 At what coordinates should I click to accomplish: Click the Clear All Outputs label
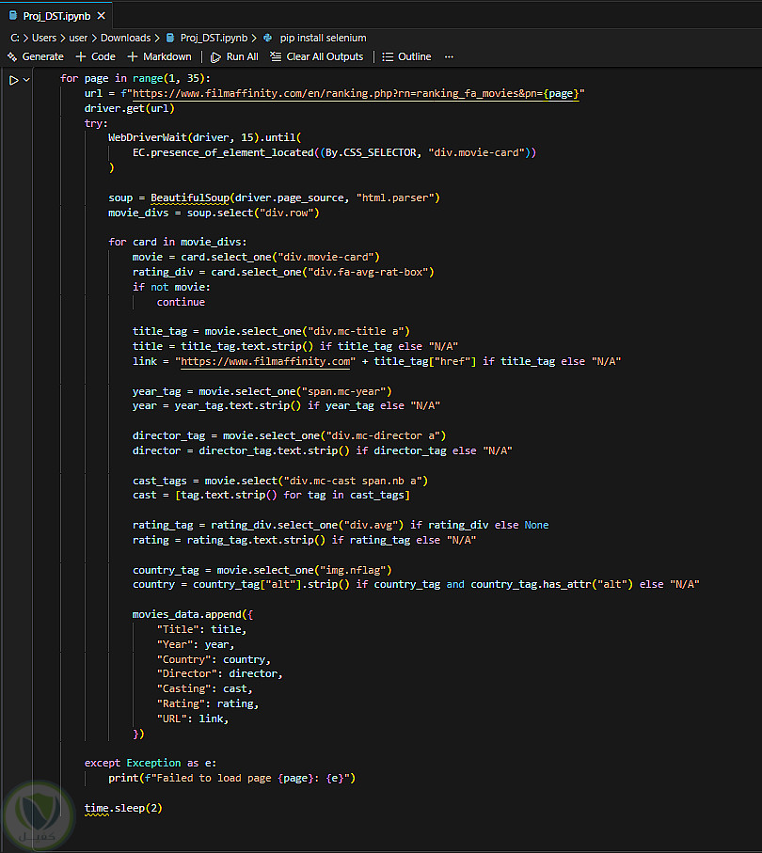point(325,56)
